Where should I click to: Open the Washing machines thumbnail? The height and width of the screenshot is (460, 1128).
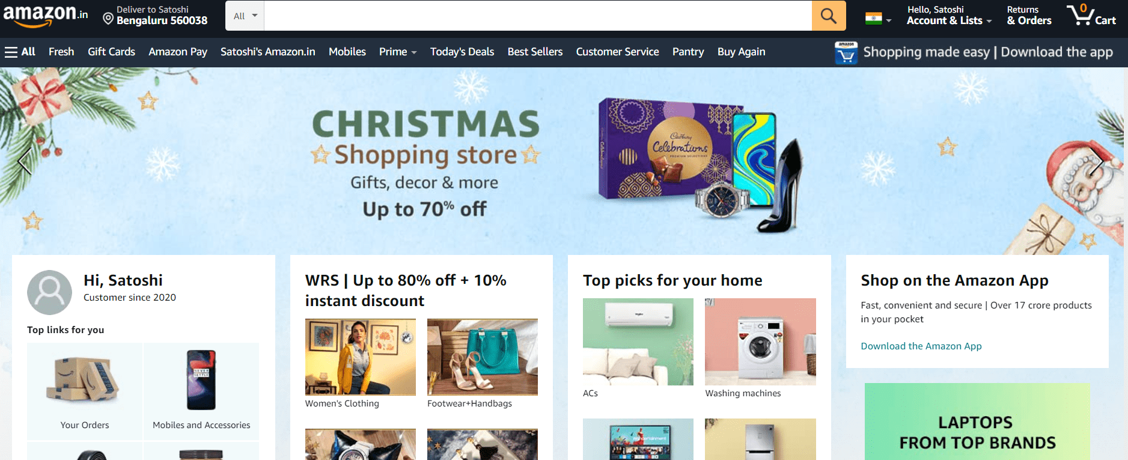click(760, 342)
